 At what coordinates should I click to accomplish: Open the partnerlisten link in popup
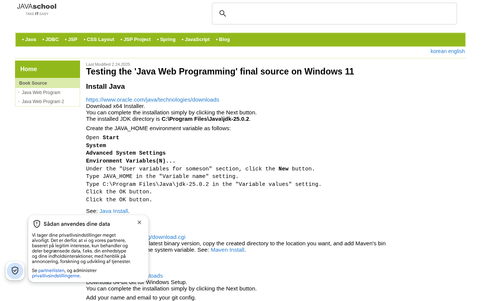click(x=51, y=271)
